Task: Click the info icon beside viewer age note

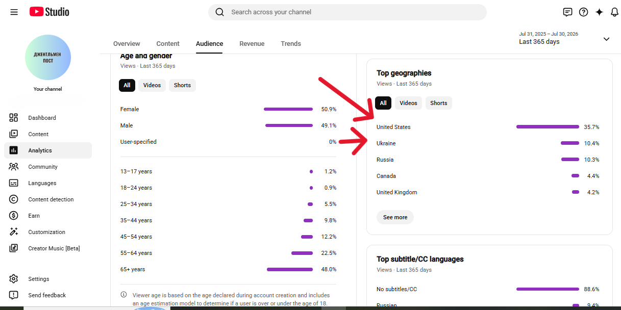Action: [x=123, y=295]
